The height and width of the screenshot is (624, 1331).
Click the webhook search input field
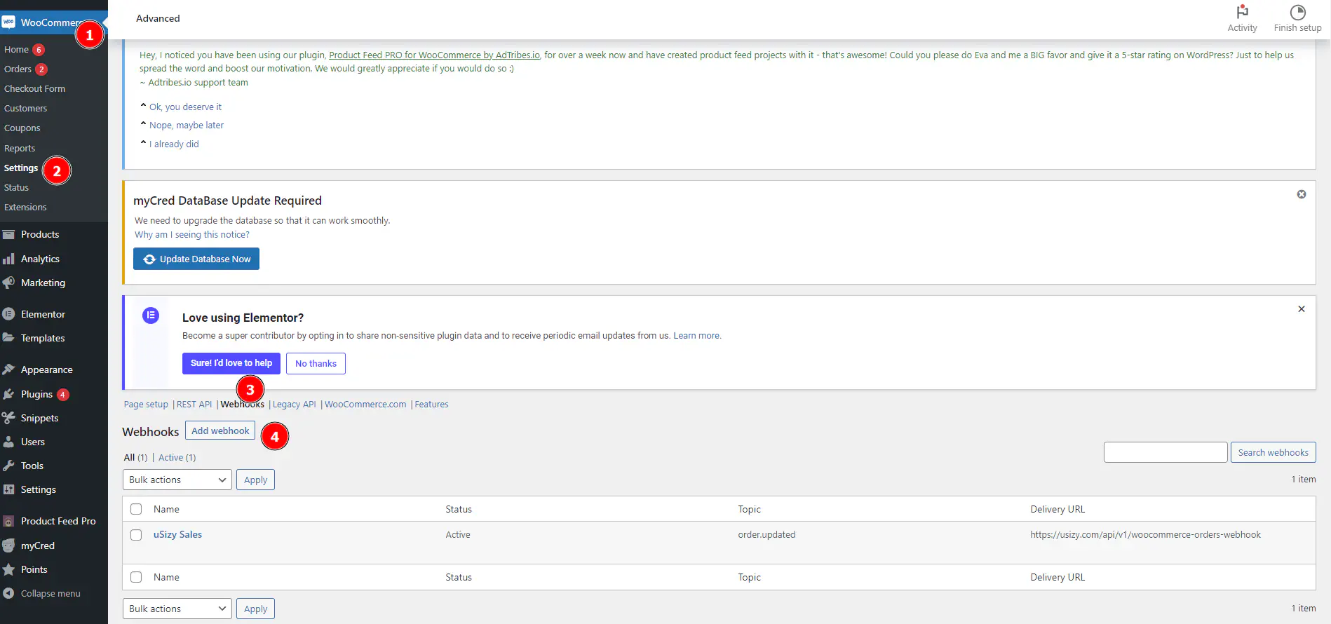[1165, 452]
